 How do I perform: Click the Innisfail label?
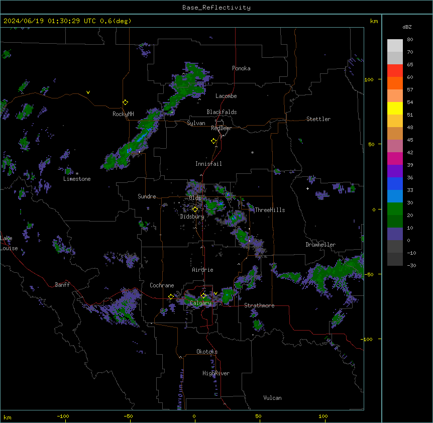(x=208, y=164)
